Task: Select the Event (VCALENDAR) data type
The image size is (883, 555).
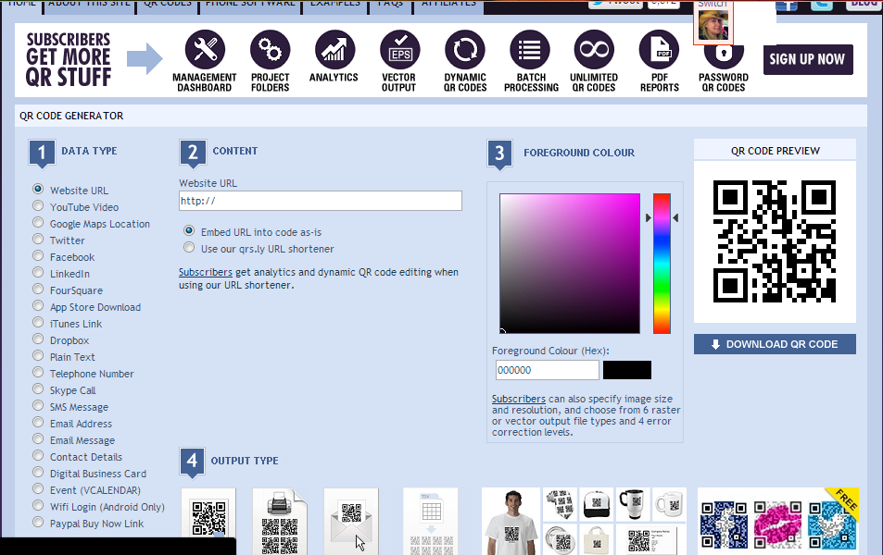Action: 38,488
